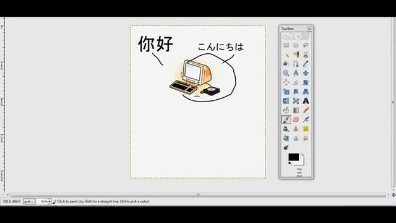Image resolution: width=396 pixels, height=223 pixels.
Task: Reset colors with small black/white icon
Action: (x=290, y=164)
